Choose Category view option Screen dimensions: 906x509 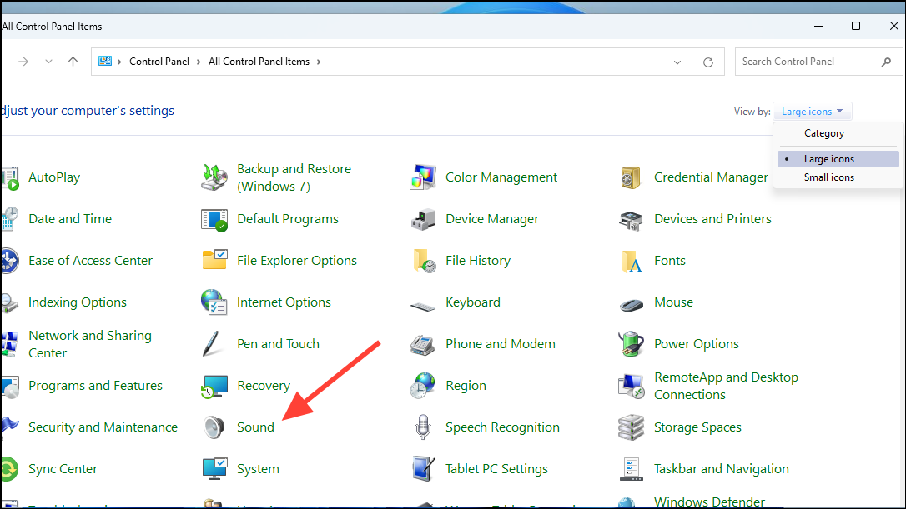click(x=824, y=133)
